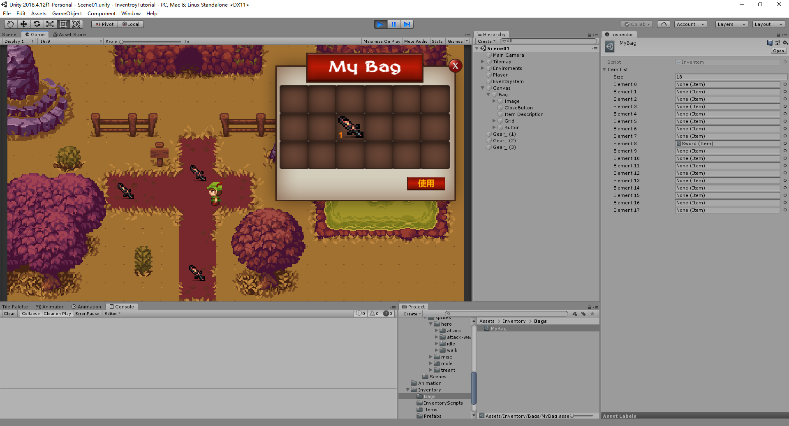Select the Move tool

pos(23,24)
